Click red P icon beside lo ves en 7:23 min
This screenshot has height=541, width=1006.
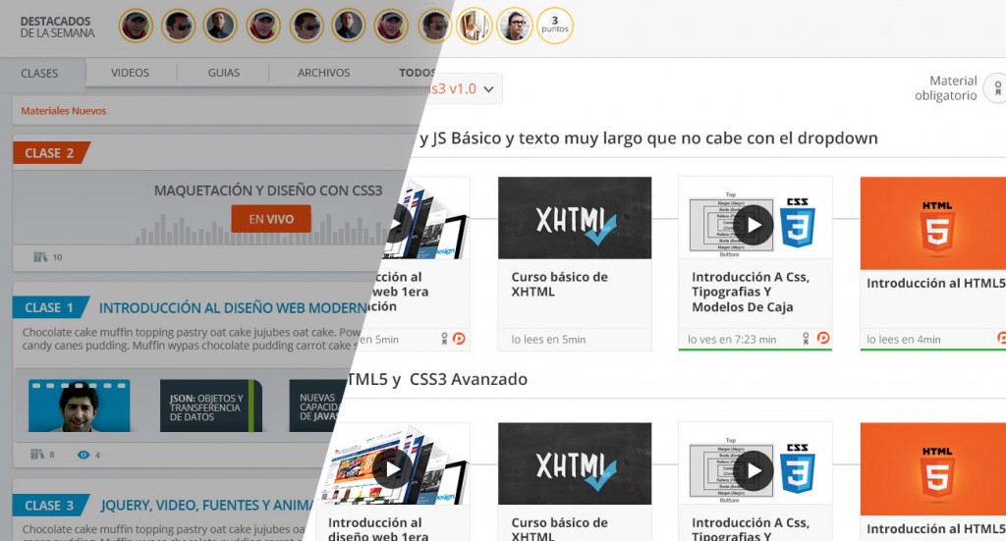coord(823,337)
